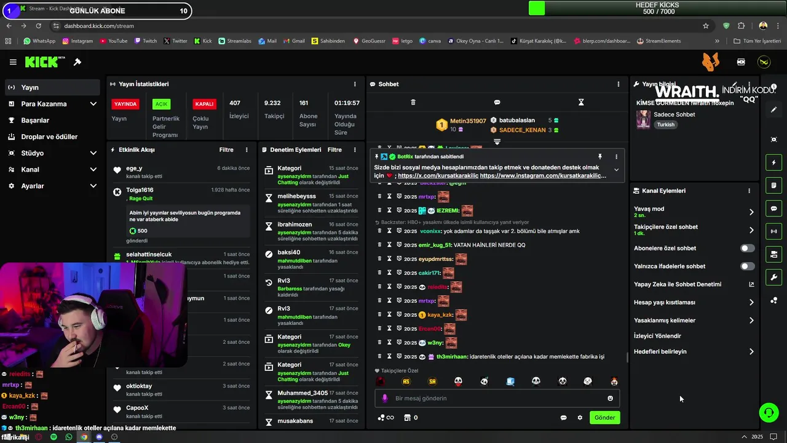Toggle Yalnızca ifadelerle sohbet switch
The image size is (787, 443).
(747, 266)
